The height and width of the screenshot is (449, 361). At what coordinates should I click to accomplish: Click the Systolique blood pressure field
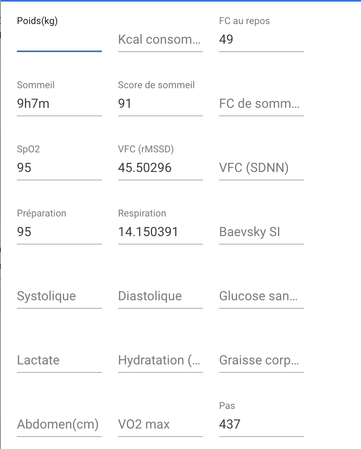pyautogui.click(x=59, y=296)
